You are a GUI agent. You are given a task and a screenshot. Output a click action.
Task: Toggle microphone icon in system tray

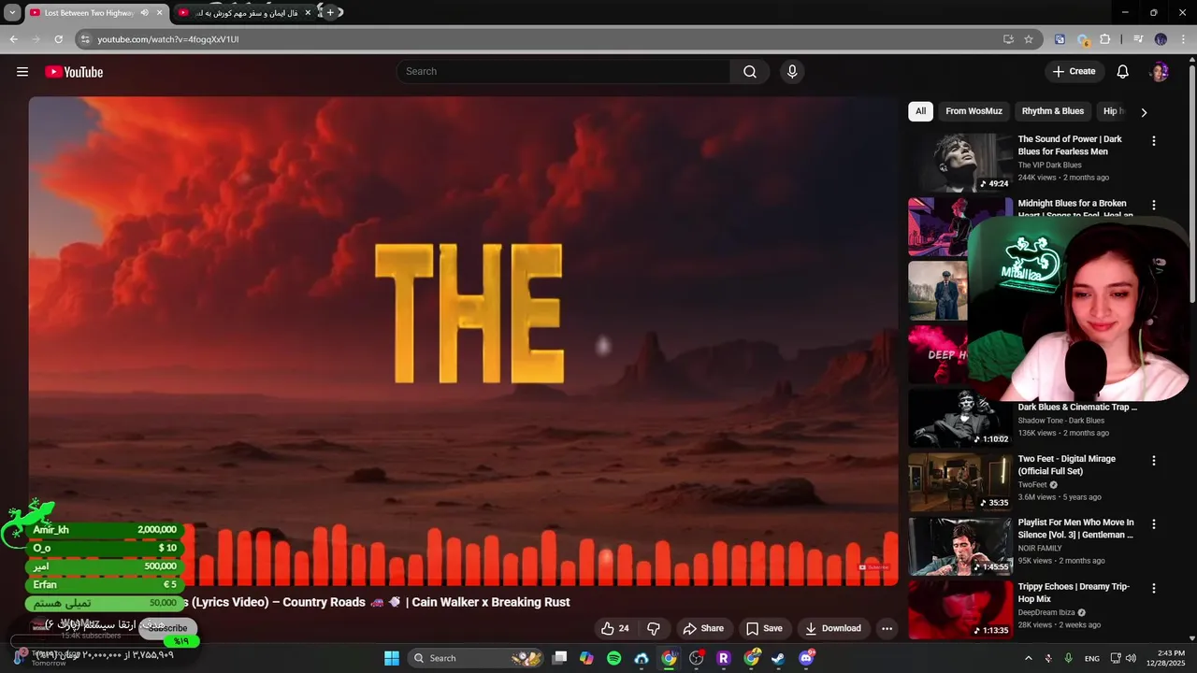[x=1068, y=658]
